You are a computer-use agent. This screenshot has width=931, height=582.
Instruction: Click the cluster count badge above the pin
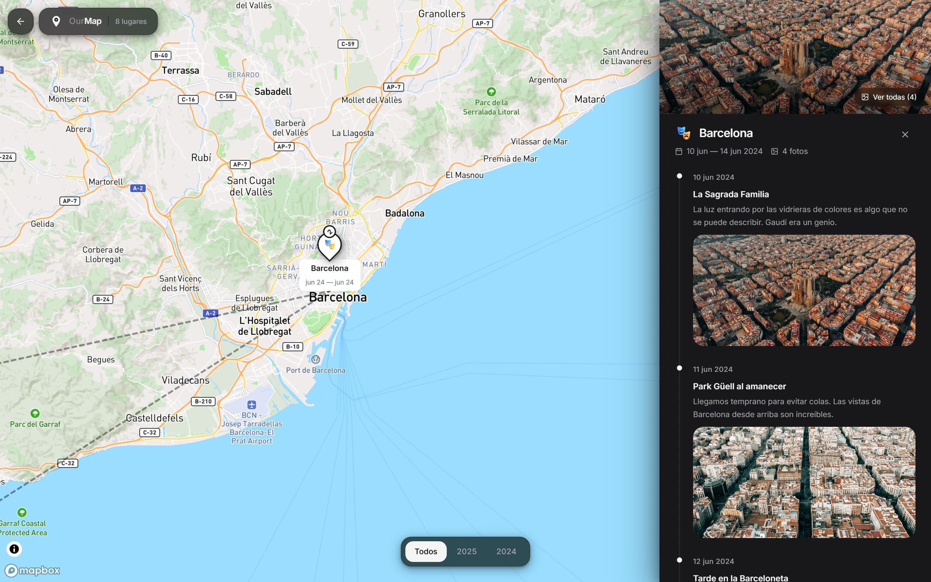[329, 232]
